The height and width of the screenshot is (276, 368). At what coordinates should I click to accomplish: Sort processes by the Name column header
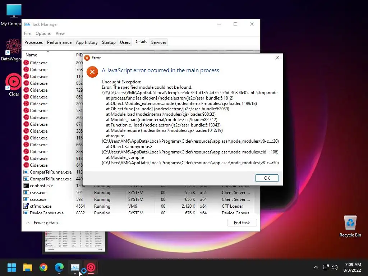tap(48, 55)
